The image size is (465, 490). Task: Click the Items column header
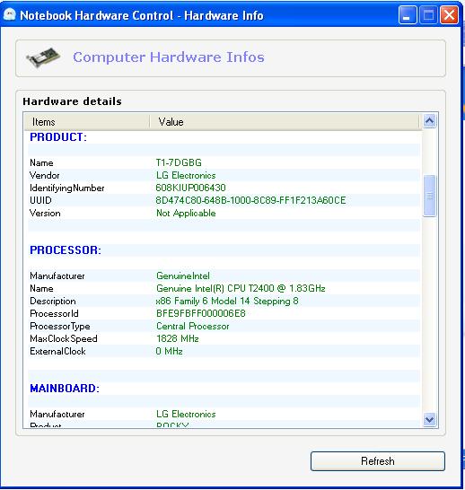coord(86,122)
